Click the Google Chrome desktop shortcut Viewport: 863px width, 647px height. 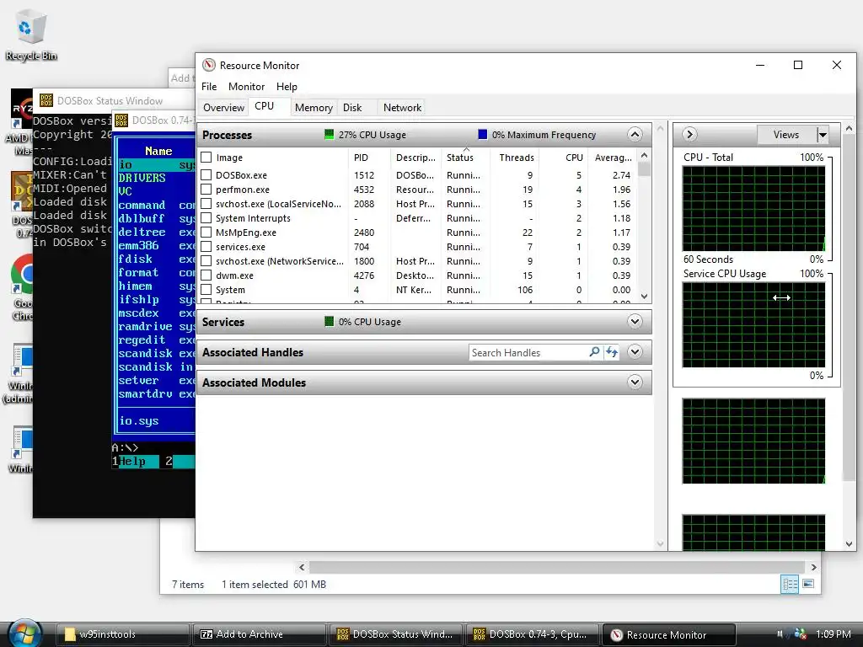click(x=23, y=286)
